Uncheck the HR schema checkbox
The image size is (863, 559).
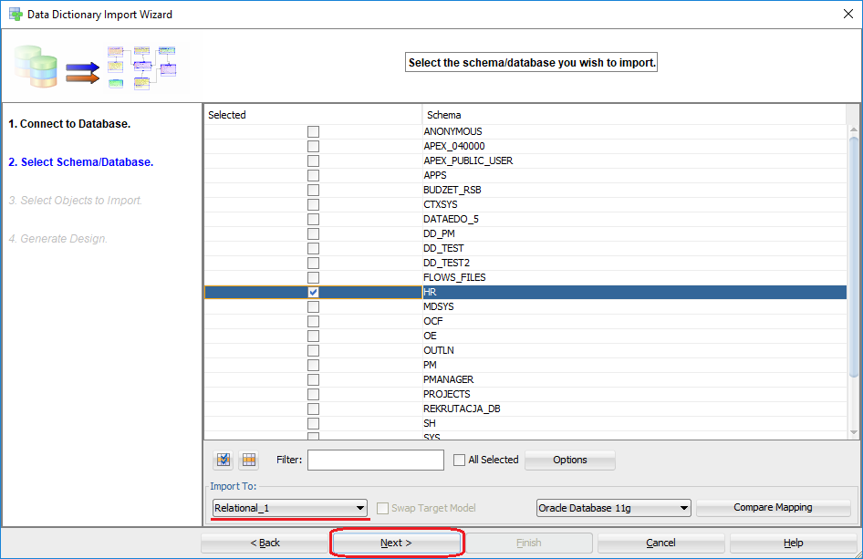313,292
